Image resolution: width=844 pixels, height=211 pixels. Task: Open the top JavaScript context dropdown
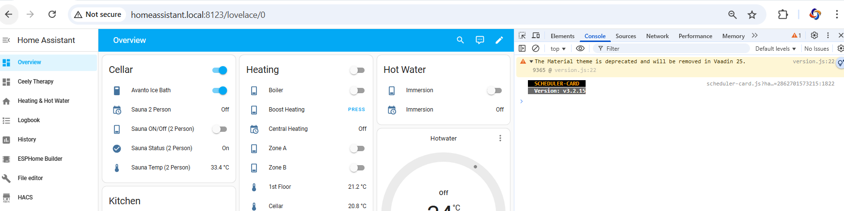click(558, 49)
